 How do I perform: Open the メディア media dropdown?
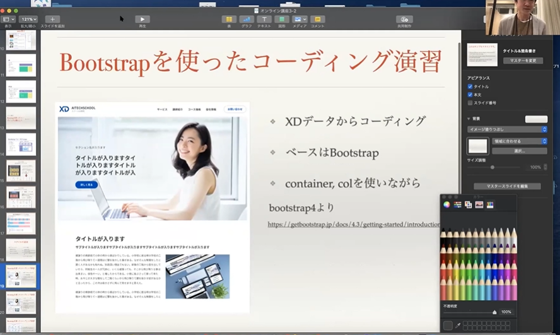pos(300,20)
